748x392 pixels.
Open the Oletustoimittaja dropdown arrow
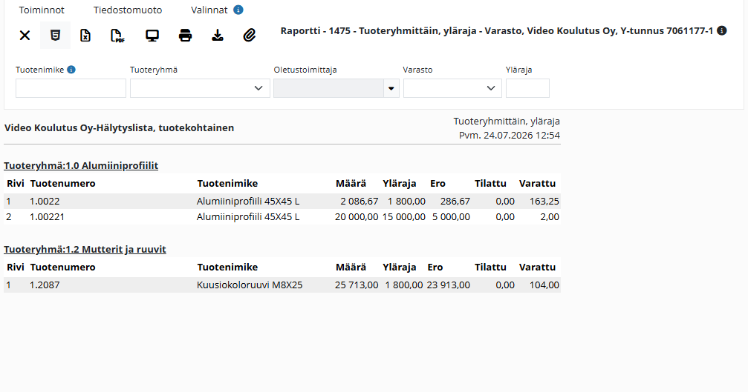coord(391,88)
